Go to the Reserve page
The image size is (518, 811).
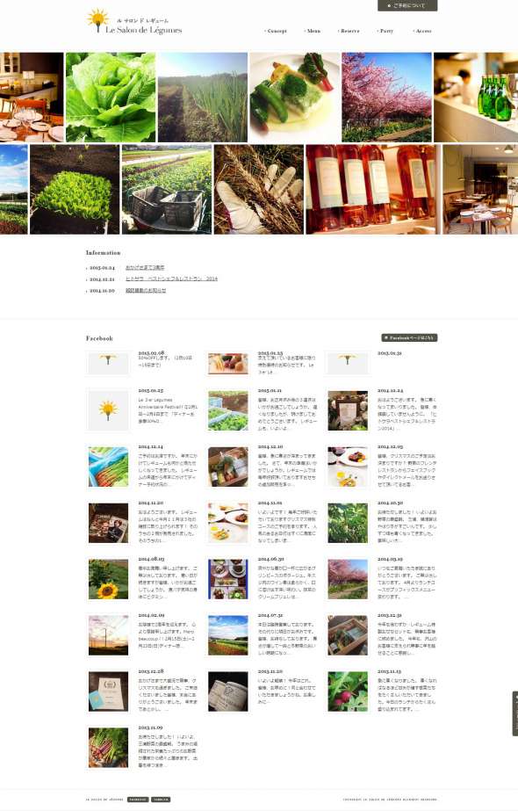coord(349,31)
